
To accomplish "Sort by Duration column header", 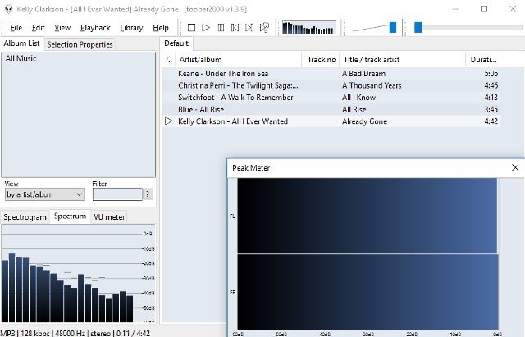I will tap(483, 60).
